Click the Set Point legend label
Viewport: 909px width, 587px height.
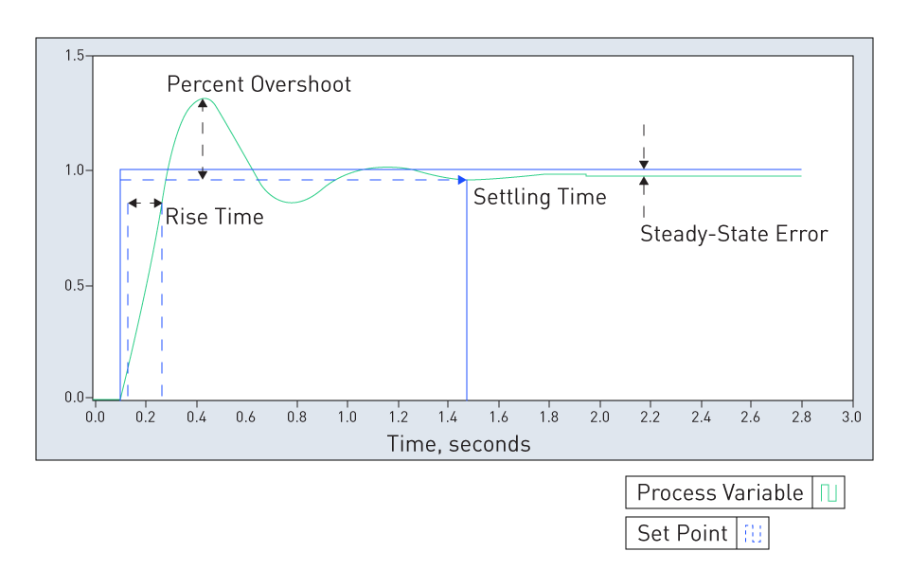[682, 533]
